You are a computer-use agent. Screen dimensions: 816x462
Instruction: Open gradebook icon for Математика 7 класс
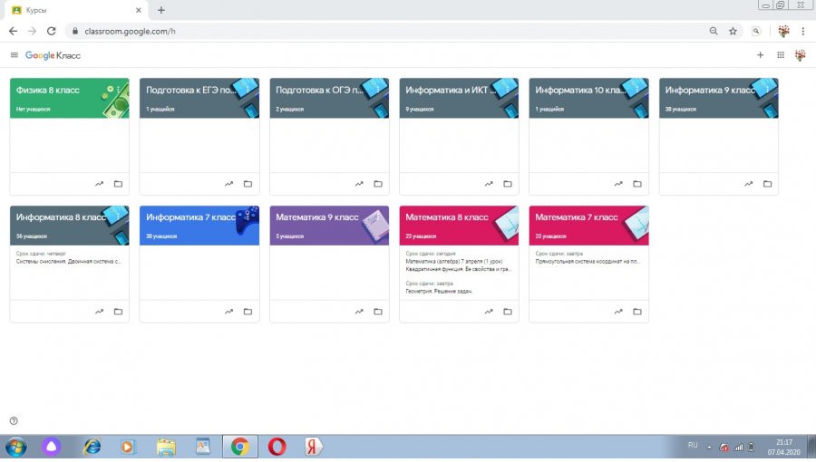619,312
